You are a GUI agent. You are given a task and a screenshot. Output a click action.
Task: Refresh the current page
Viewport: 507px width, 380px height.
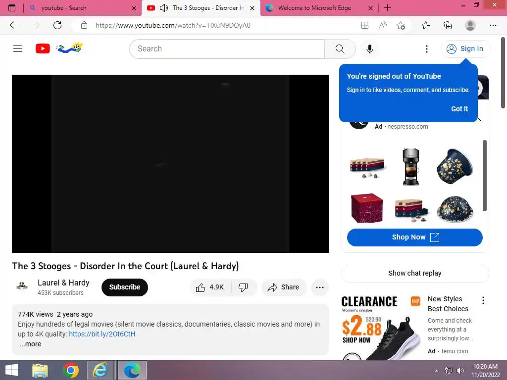pyautogui.click(x=57, y=25)
